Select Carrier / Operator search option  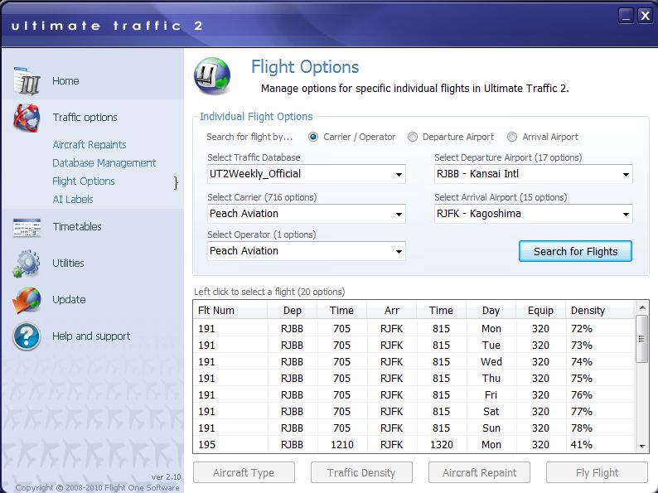click(x=313, y=137)
